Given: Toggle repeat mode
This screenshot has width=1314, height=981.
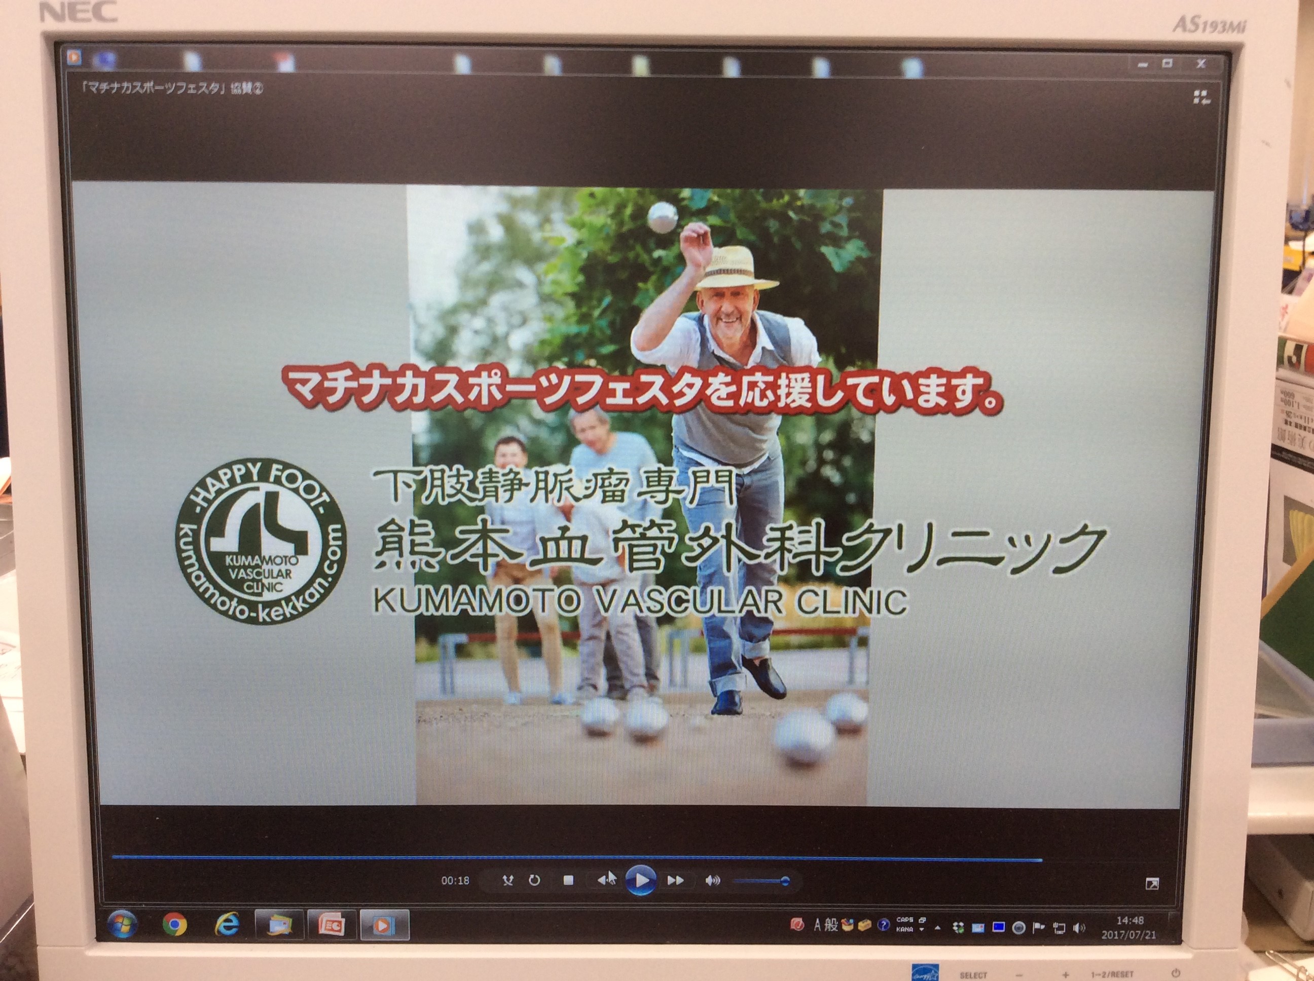Looking at the screenshot, I should click(x=534, y=880).
